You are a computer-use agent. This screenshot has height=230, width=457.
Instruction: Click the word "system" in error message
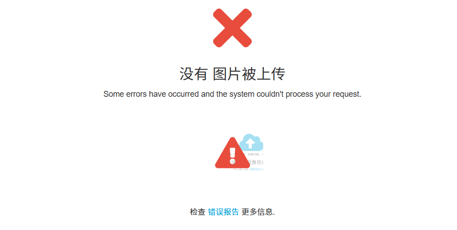pos(242,95)
